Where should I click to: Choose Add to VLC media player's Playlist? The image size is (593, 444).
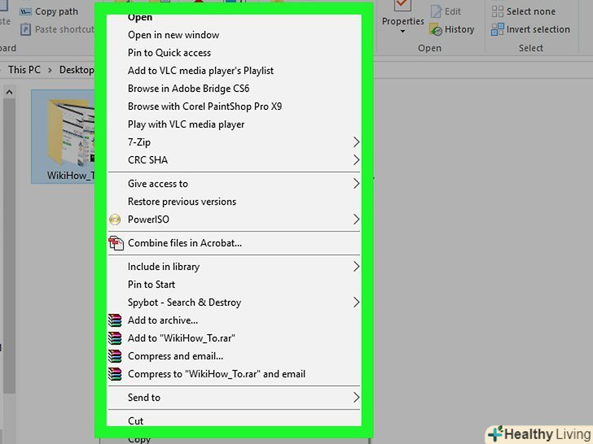pos(234,71)
